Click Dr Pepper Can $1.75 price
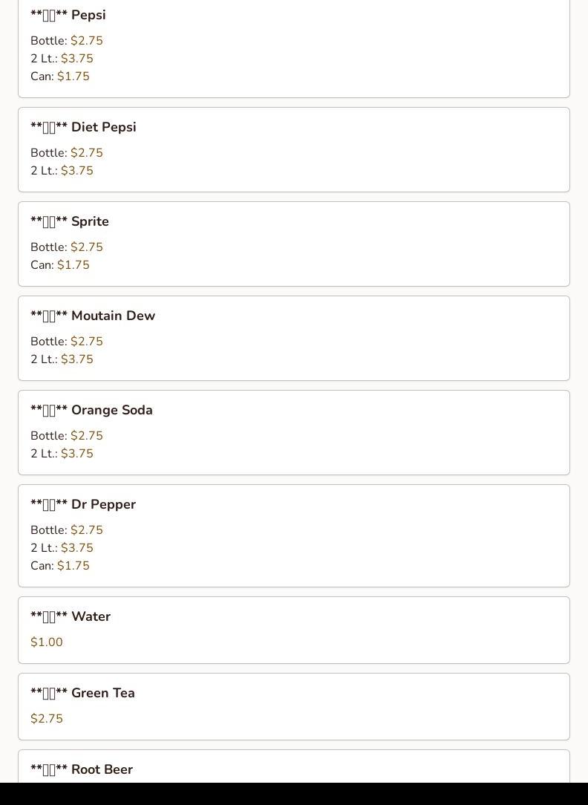Viewport: 588px width, 805px height. 73,566
